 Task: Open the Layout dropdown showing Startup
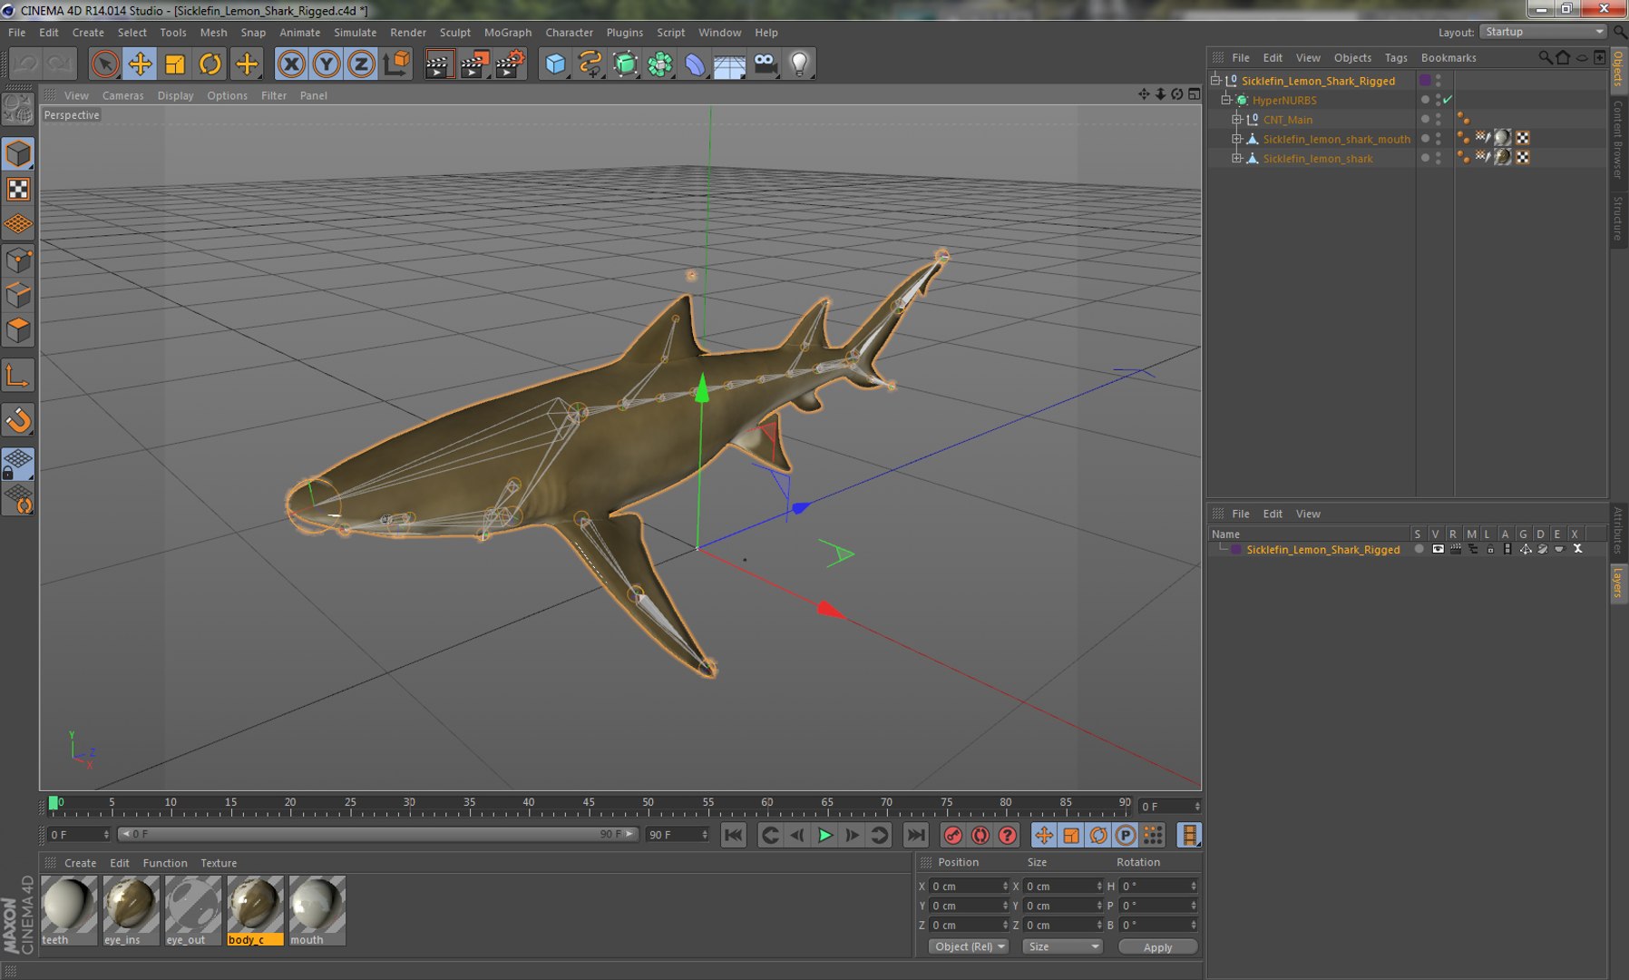(1543, 32)
